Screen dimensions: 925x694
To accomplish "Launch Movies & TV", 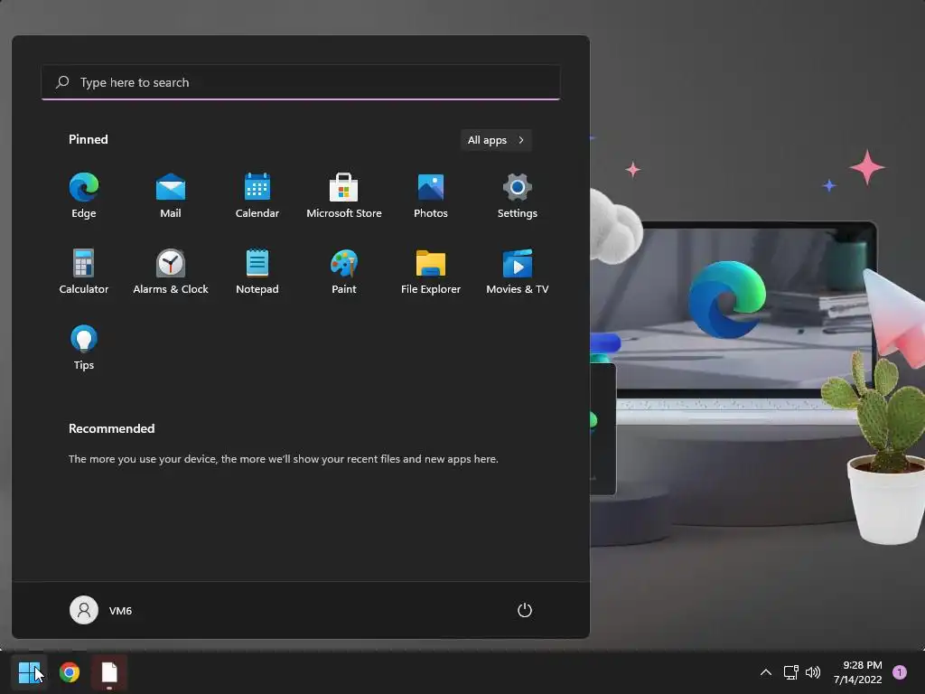I will coord(518,271).
